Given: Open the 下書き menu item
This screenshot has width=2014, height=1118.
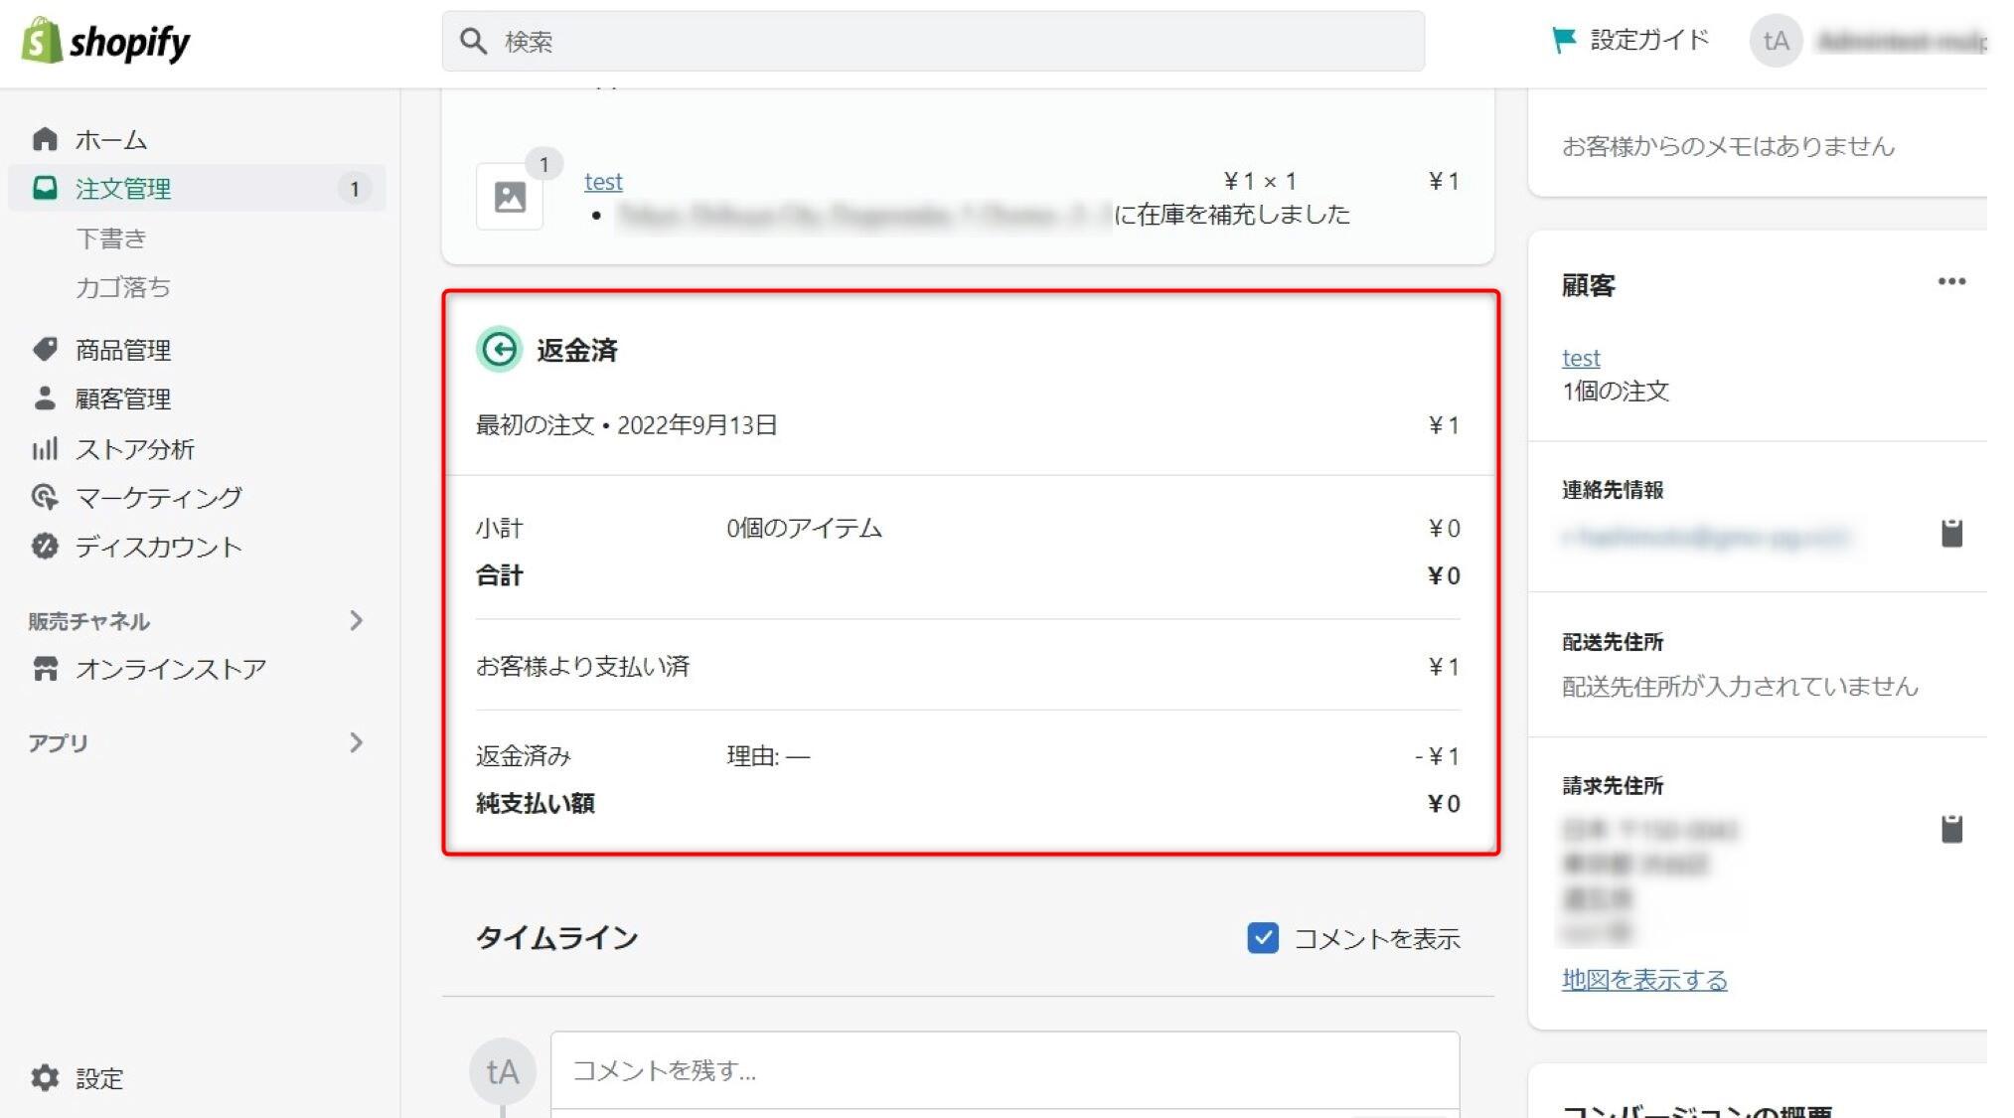Looking at the screenshot, I should [112, 239].
